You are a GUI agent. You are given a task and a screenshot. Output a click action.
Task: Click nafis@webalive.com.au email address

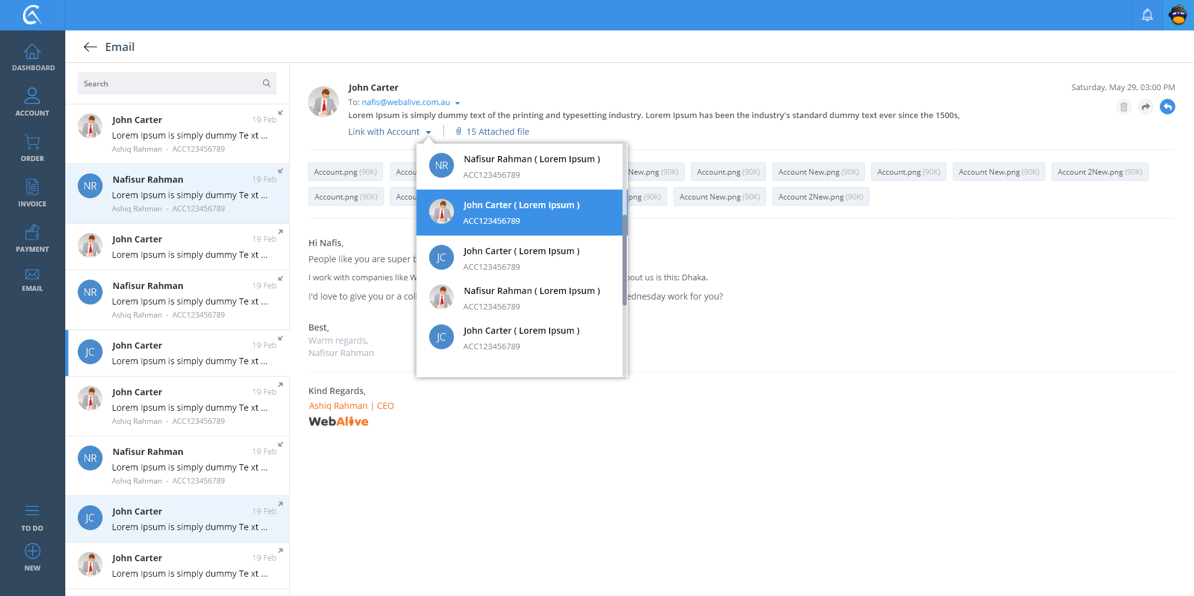405,103
